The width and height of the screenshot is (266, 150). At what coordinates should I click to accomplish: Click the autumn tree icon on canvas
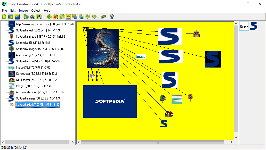click(190, 98)
